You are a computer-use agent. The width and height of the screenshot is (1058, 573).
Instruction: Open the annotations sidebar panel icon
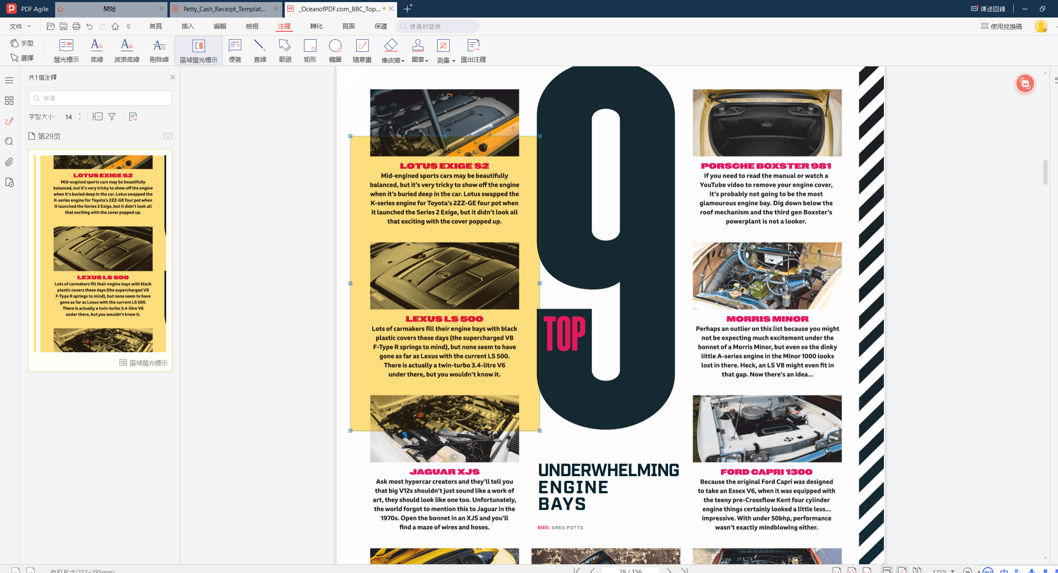[x=9, y=121]
